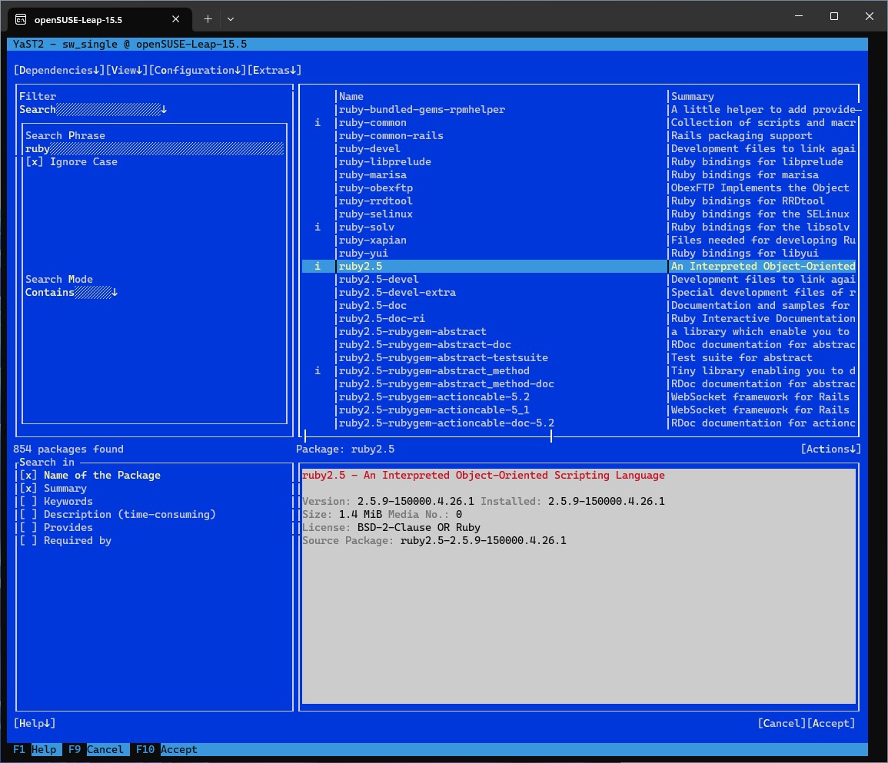
Task: Open the Help dropdown button
Action: 35,723
